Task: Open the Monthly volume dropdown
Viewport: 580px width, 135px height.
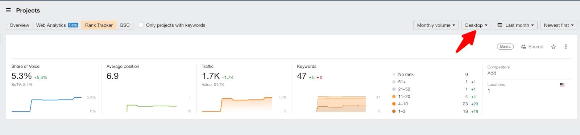Action: tap(436, 25)
